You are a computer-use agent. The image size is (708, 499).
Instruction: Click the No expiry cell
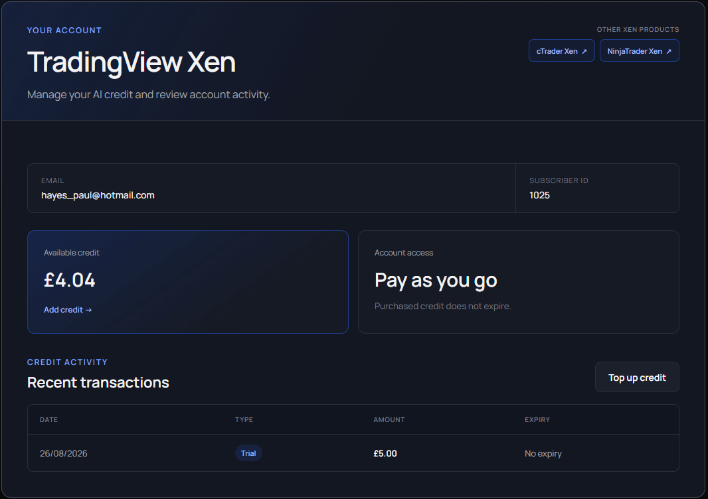543,453
